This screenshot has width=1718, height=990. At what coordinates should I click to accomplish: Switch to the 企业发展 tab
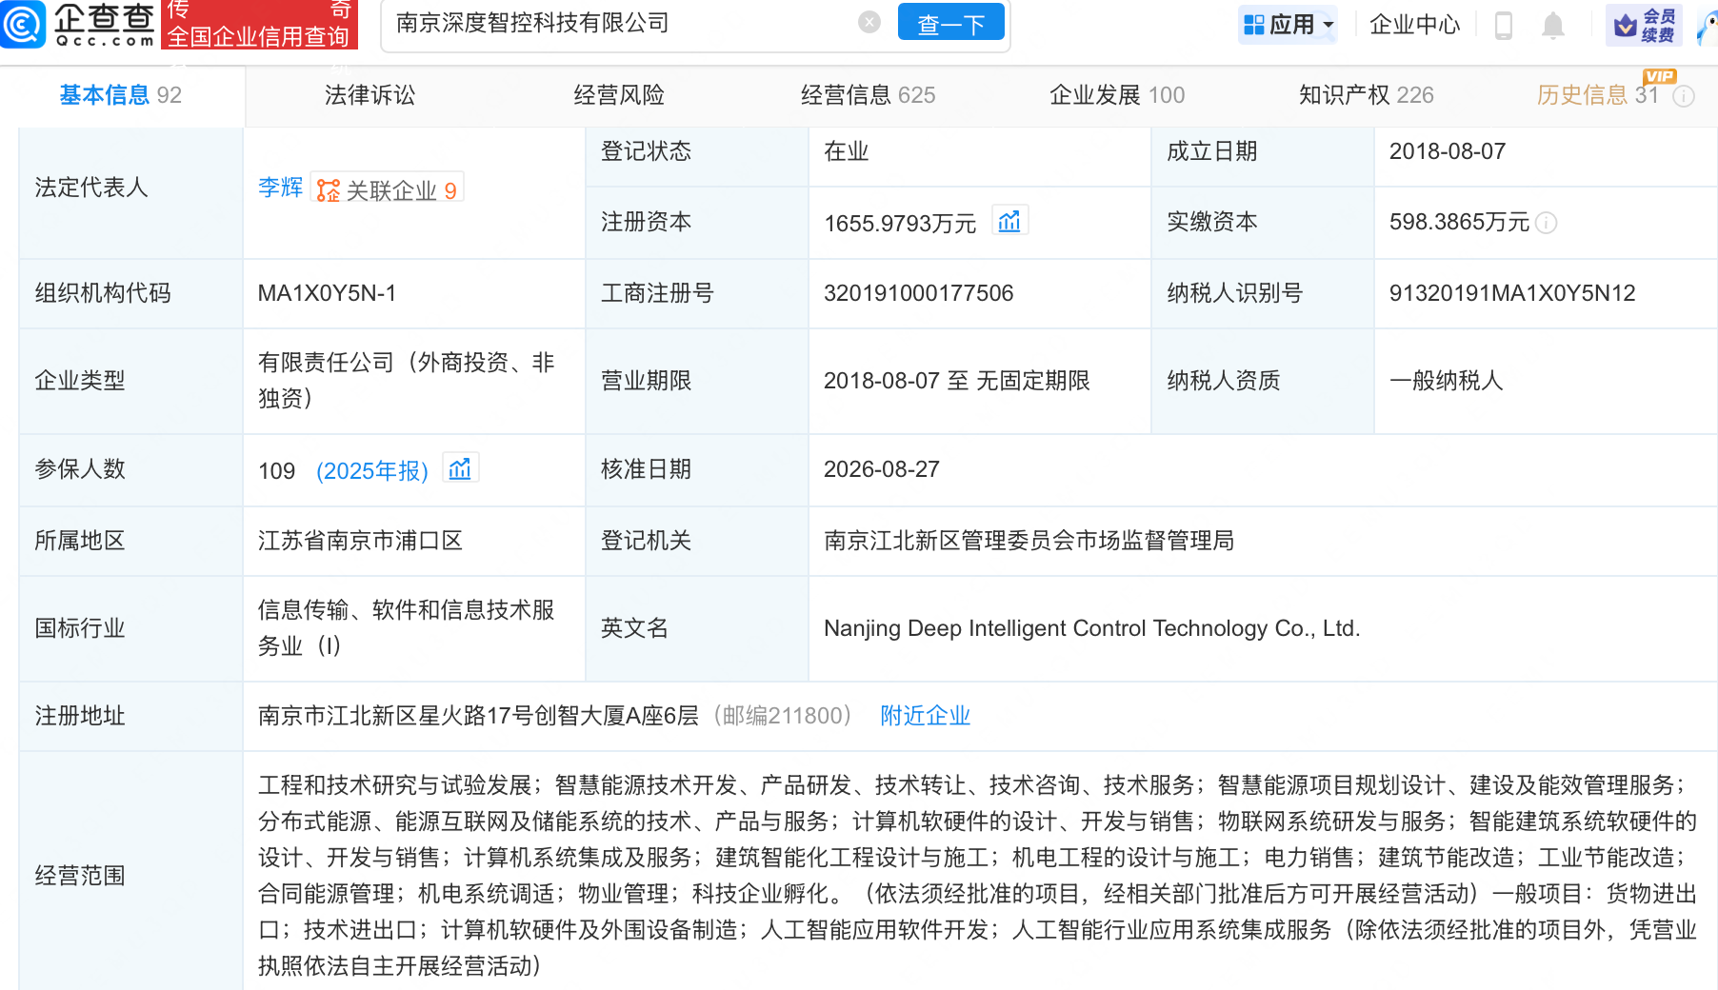[1117, 95]
